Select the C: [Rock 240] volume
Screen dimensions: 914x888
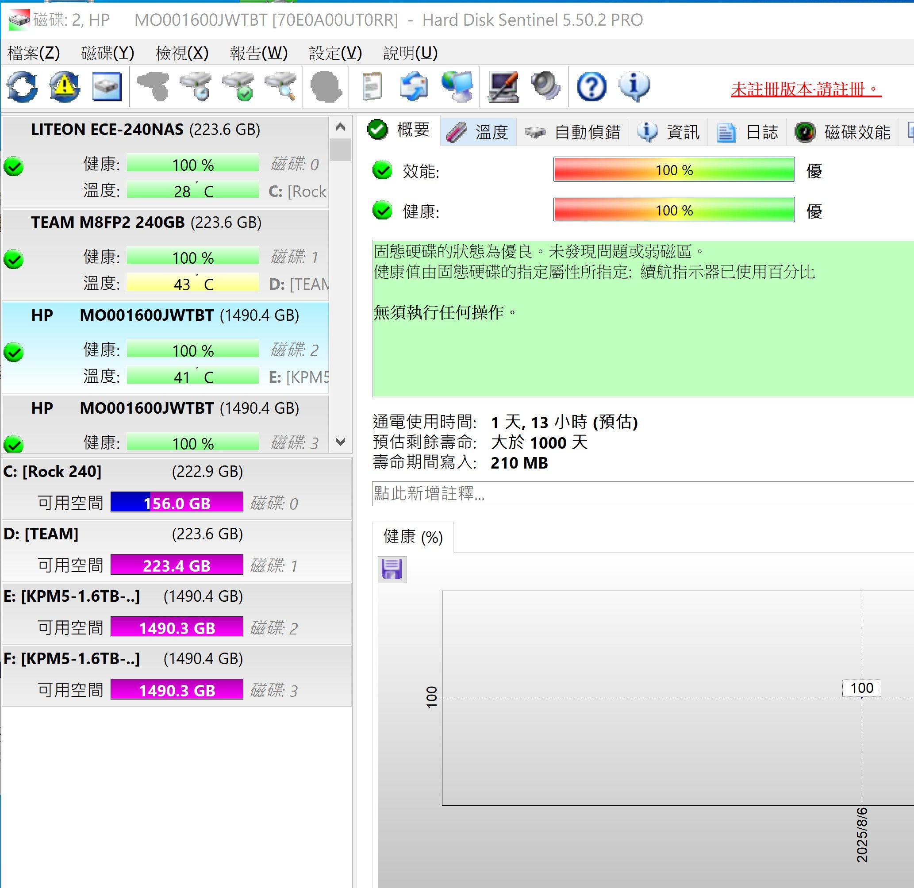(x=177, y=489)
